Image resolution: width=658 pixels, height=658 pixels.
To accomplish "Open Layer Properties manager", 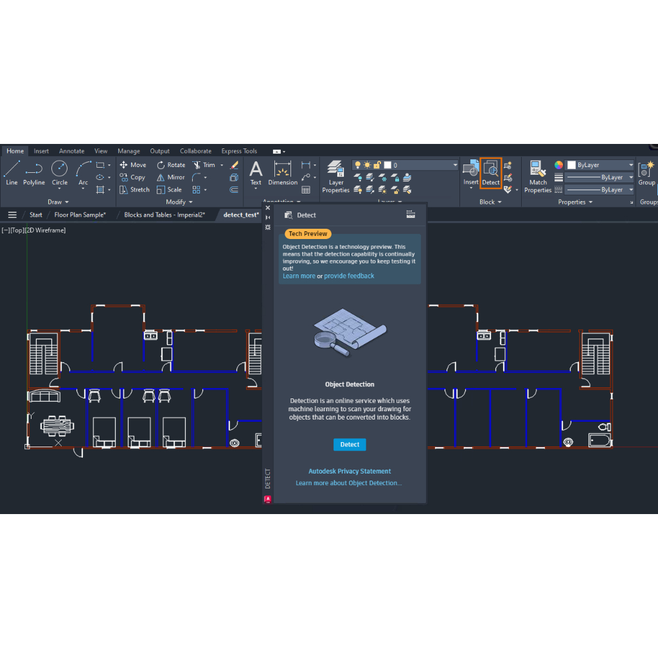I will pos(335,177).
